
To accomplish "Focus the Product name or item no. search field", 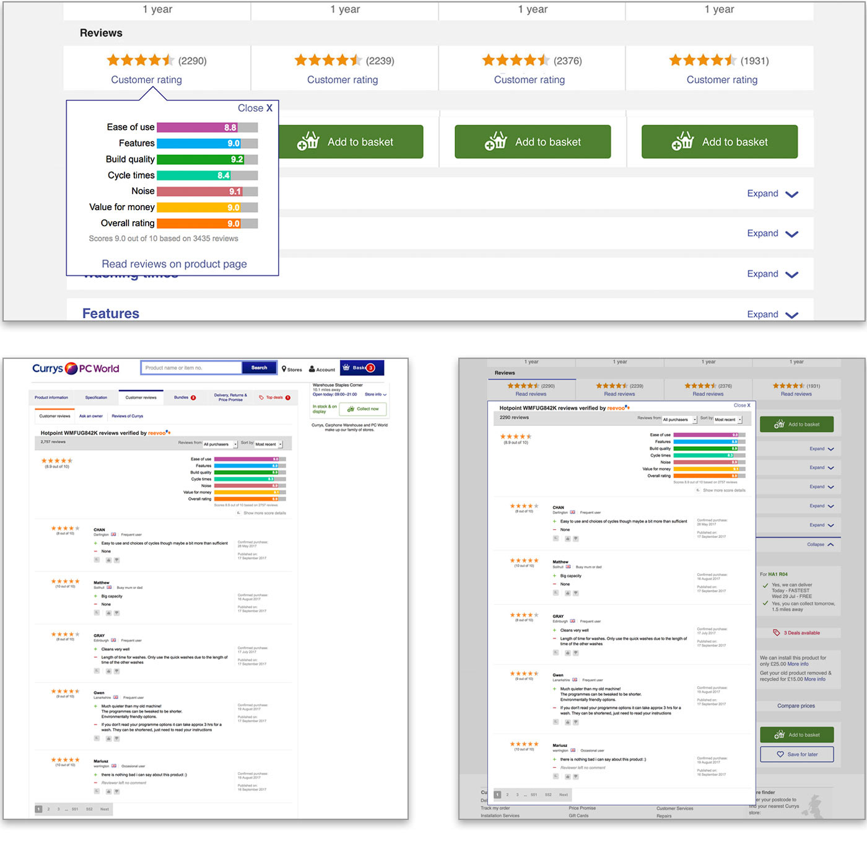I will tap(191, 368).
